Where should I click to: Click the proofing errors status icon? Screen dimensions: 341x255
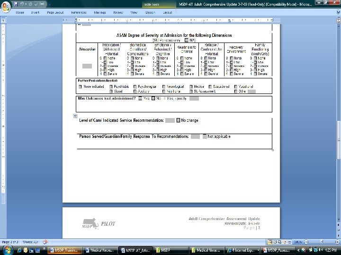coord(45,242)
